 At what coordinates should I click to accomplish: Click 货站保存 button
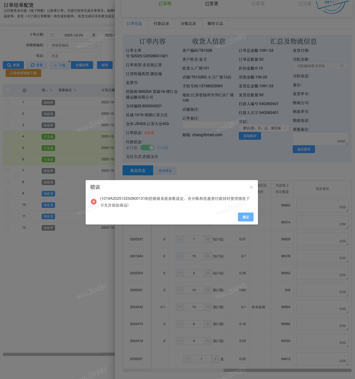coord(250,136)
